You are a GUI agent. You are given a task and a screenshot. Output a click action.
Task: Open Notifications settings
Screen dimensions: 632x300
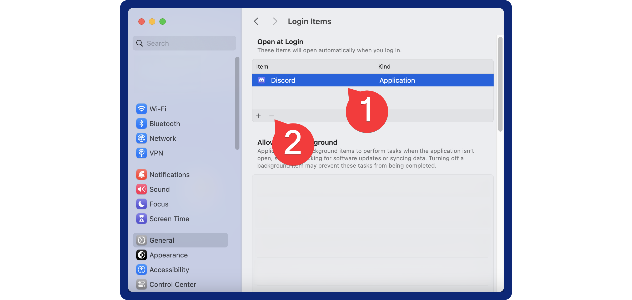[169, 174]
